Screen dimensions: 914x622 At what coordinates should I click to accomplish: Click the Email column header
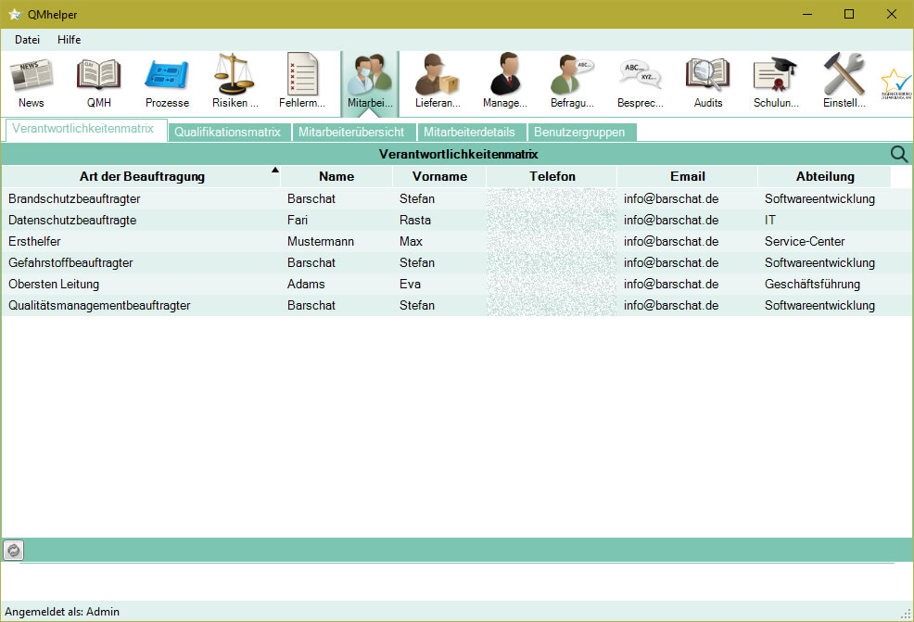click(688, 176)
